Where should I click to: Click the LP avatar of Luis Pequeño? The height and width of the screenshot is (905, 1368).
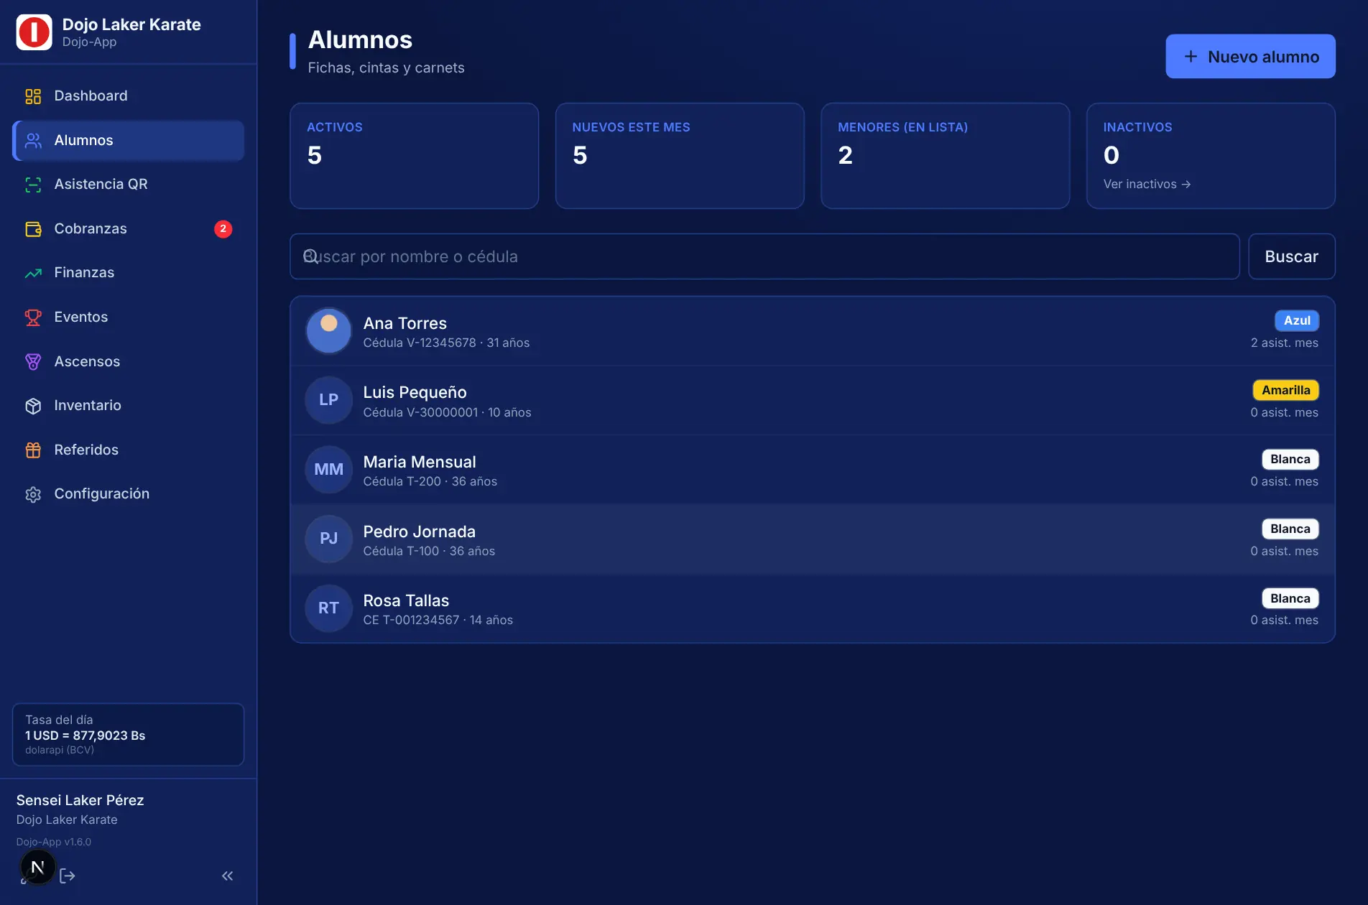(328, 400)
